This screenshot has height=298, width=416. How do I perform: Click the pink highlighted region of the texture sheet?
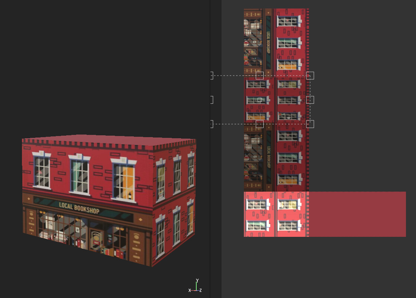(x=357, y=213)
